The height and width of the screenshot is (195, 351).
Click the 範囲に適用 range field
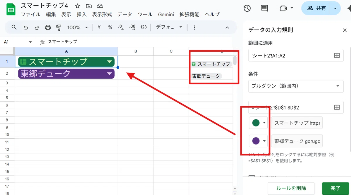click(296, 55)
